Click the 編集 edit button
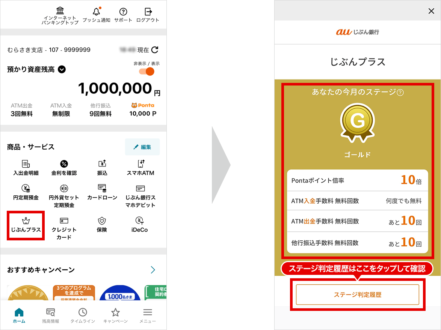Screen dimensions: 441x330 (142, 147)
